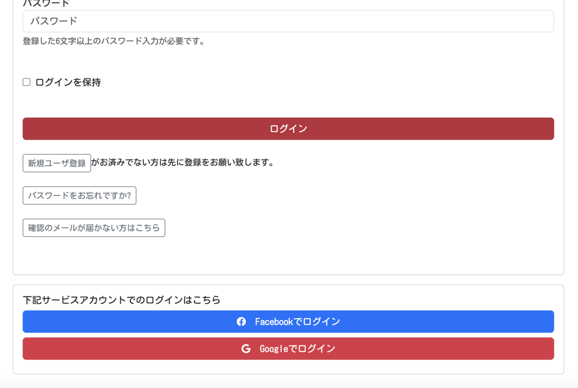Click the Facebook logo icon
Image resolution: width=578 pixels, height=388 pixels.
(241, 322)
